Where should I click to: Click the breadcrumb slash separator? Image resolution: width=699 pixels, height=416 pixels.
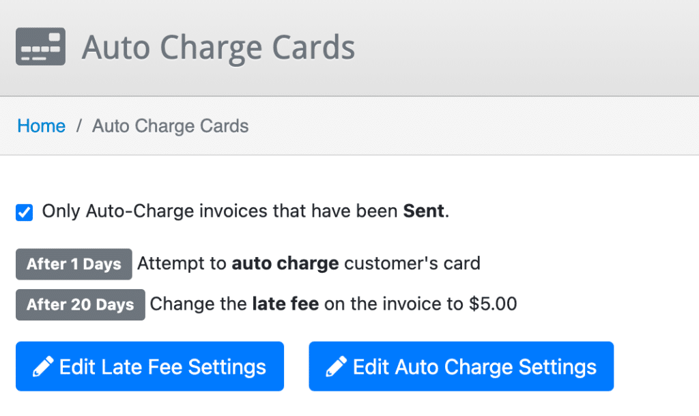(x=79, y=126)
